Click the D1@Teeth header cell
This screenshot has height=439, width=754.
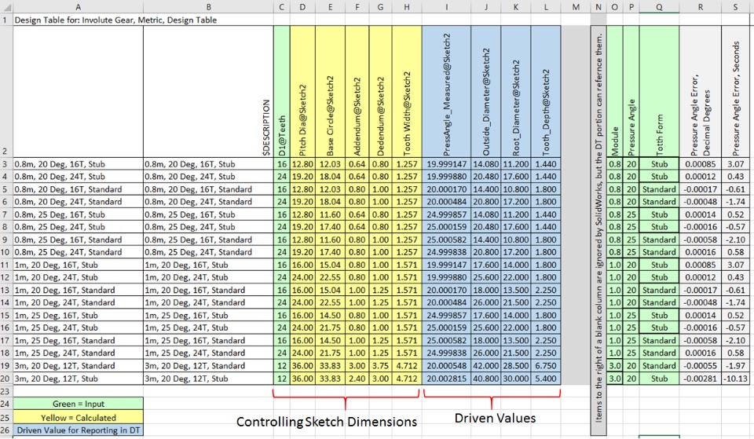[282, 91]
